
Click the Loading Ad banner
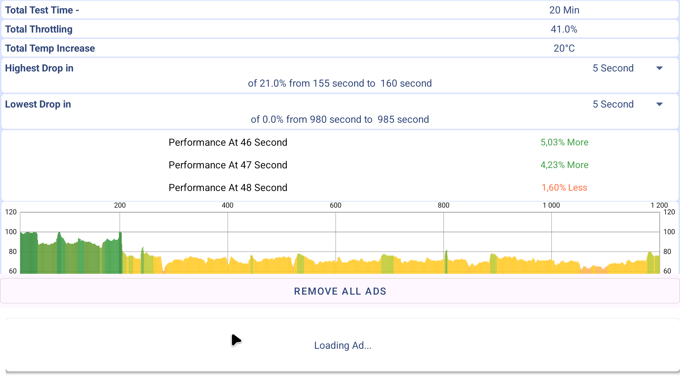tap(342, 345)
